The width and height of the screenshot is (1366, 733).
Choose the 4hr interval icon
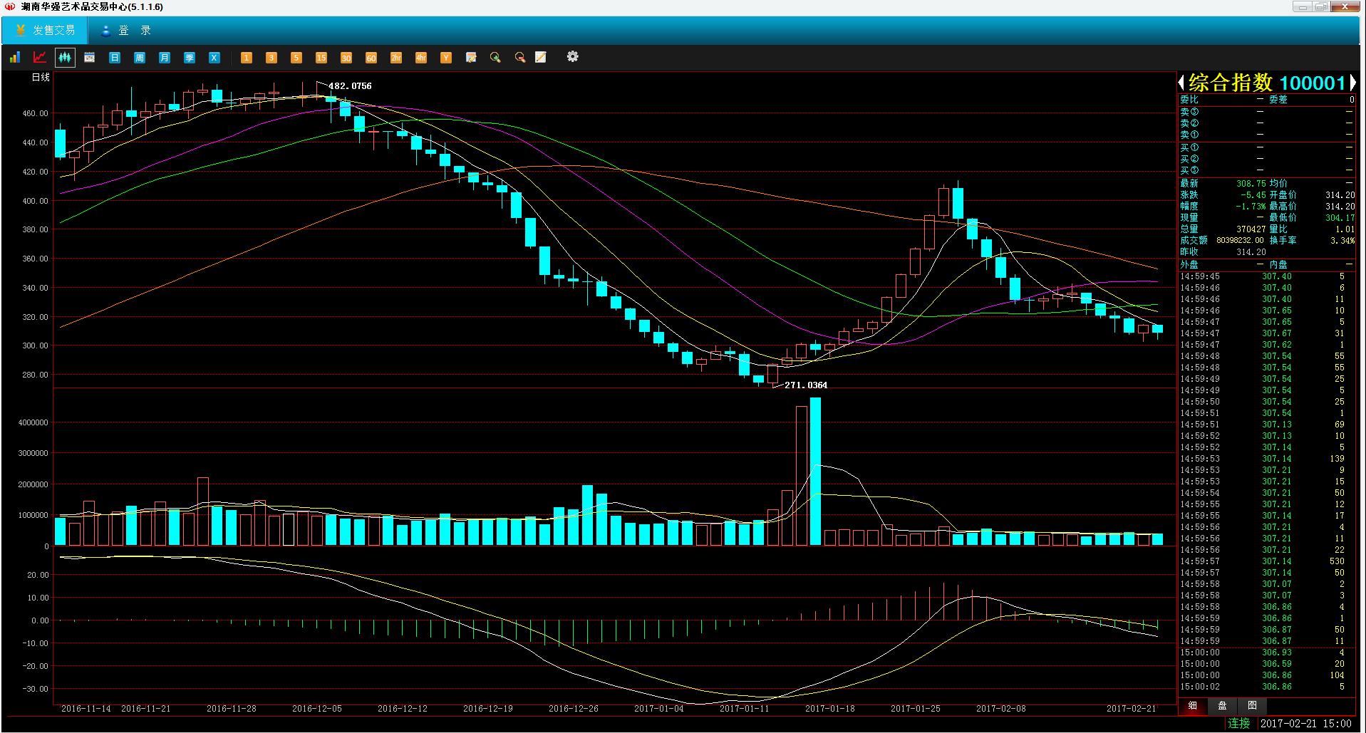click(x=421, y=58)
